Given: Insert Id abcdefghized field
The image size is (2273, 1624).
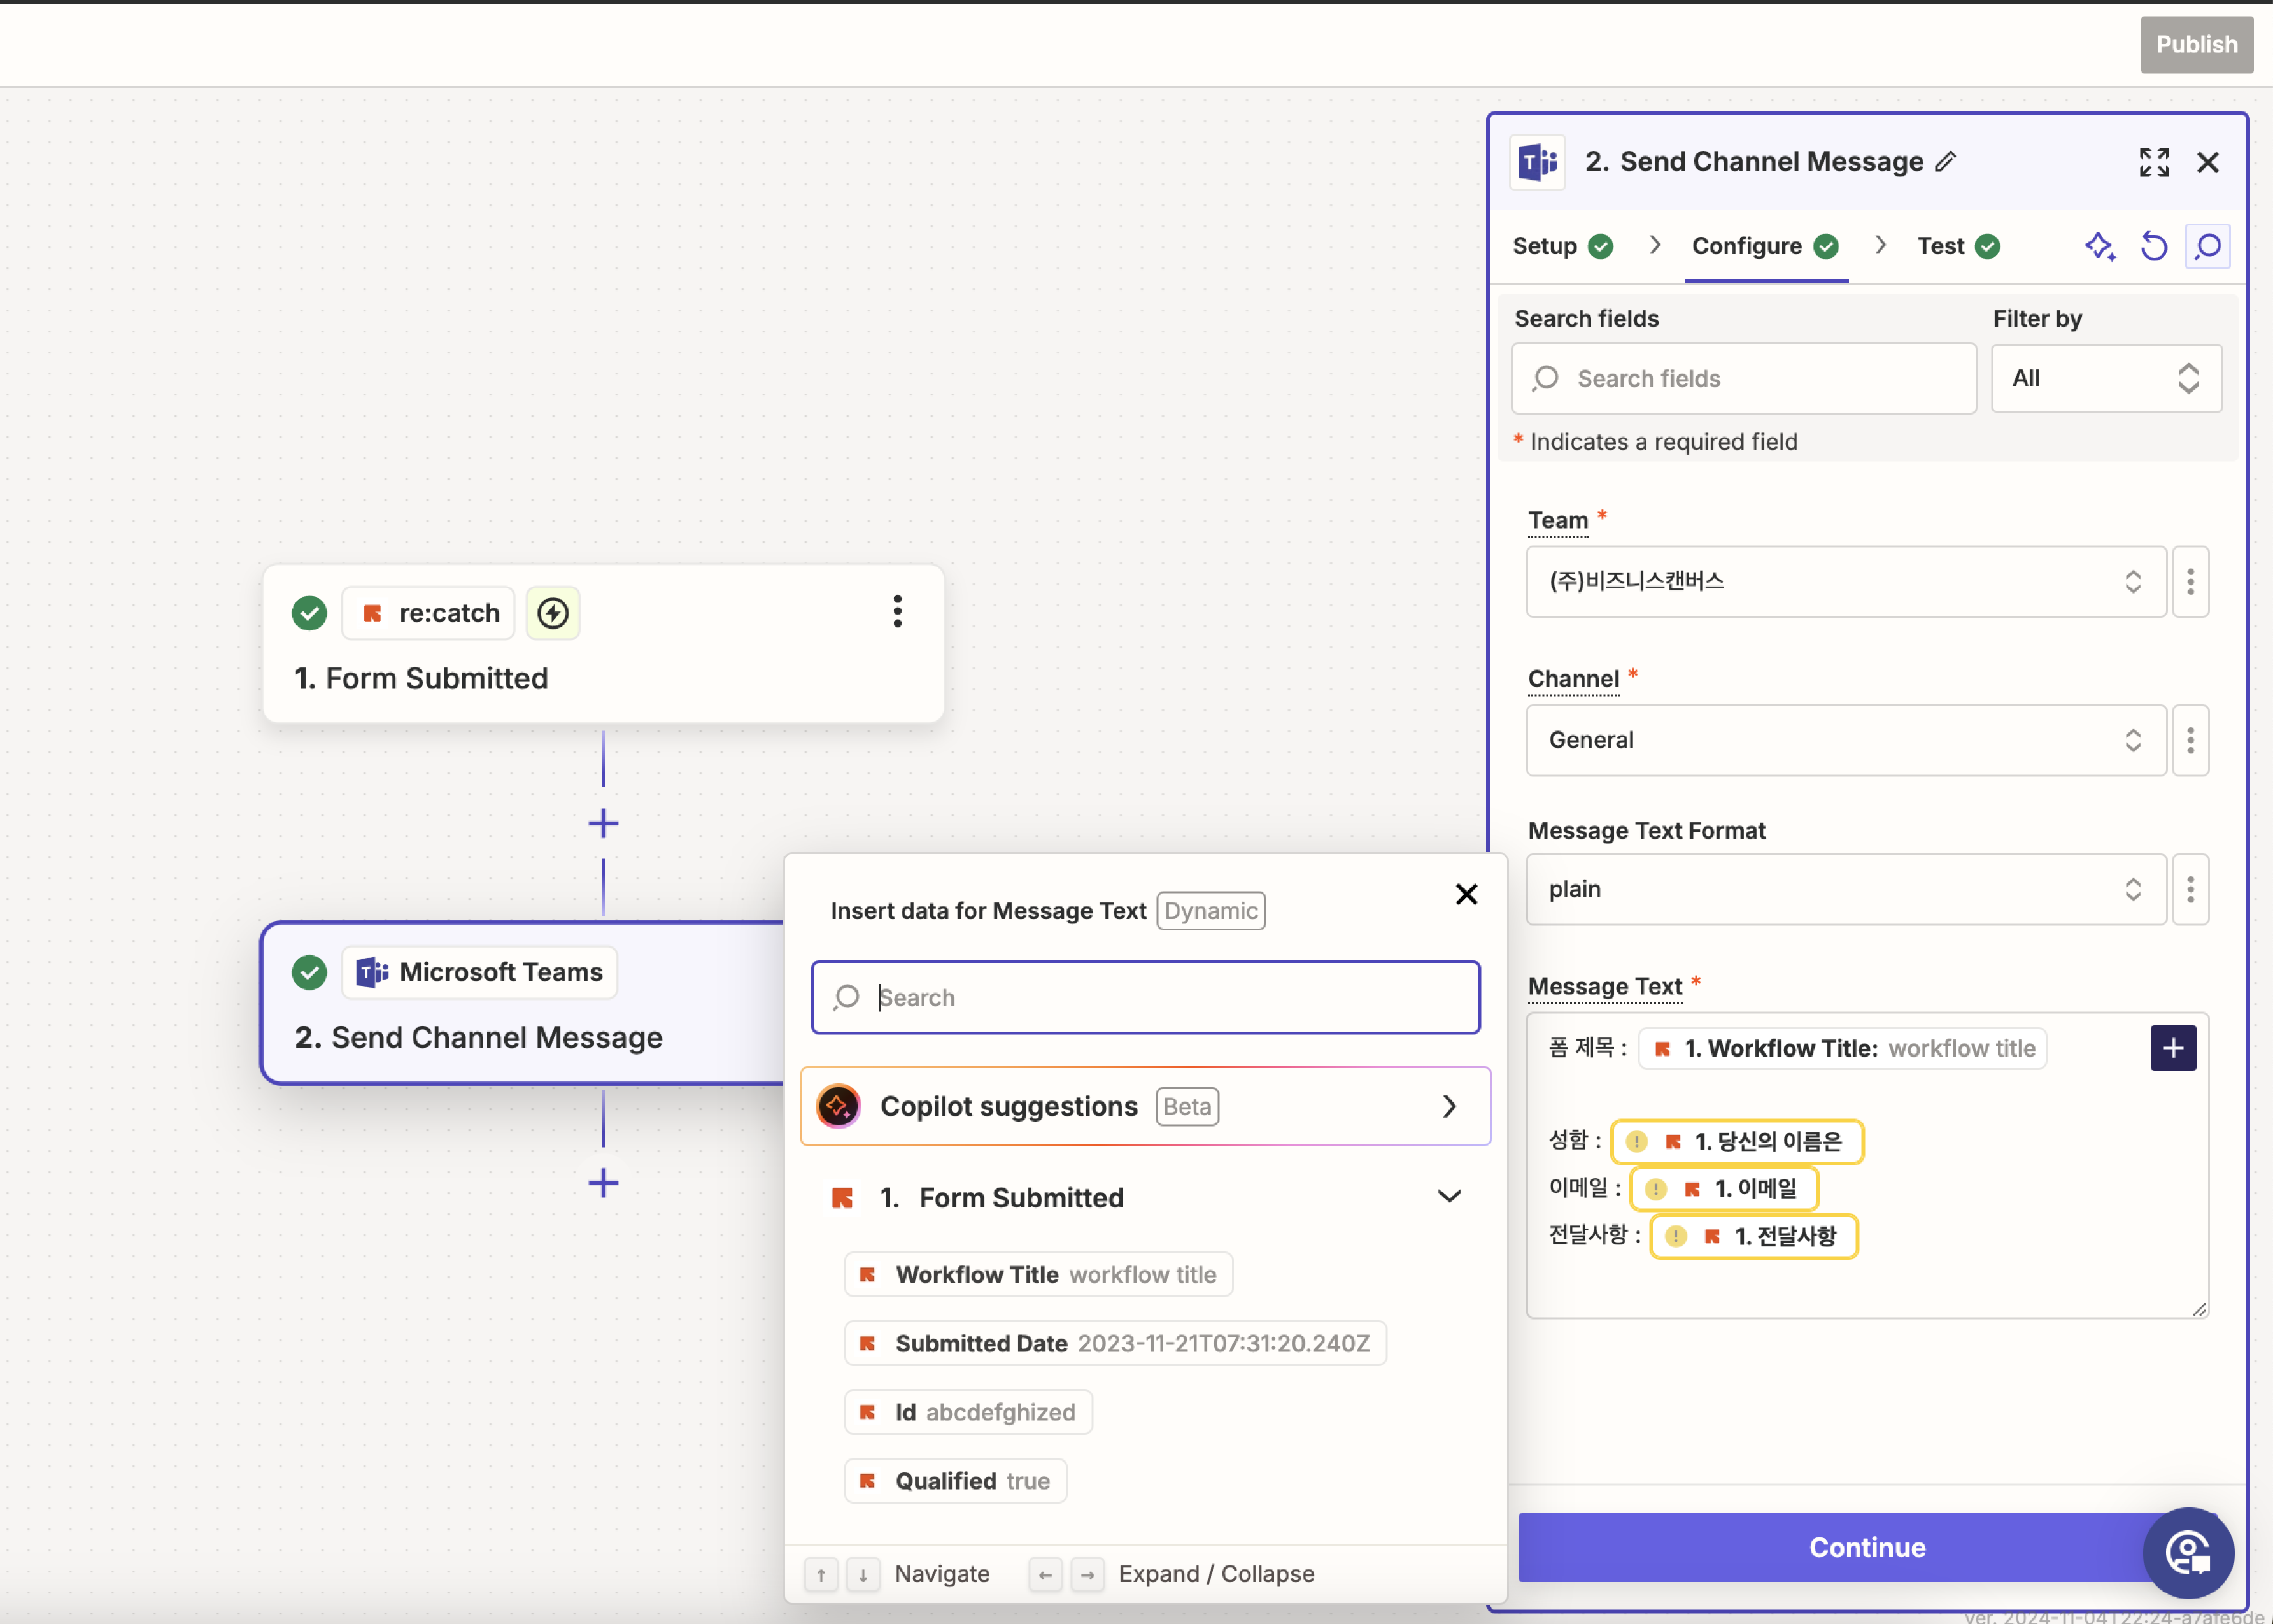Looking at the screenshot, I should [x=968, y=1412].
